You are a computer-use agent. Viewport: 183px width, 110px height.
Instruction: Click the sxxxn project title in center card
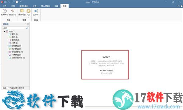(106, 57)
